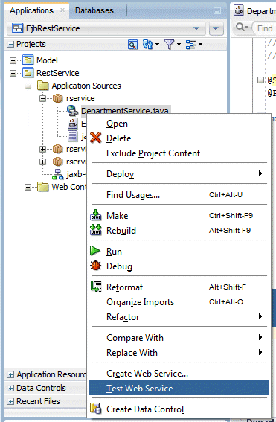
Task: Switch to the Databases tab
Action: click(x=94, y=10)
